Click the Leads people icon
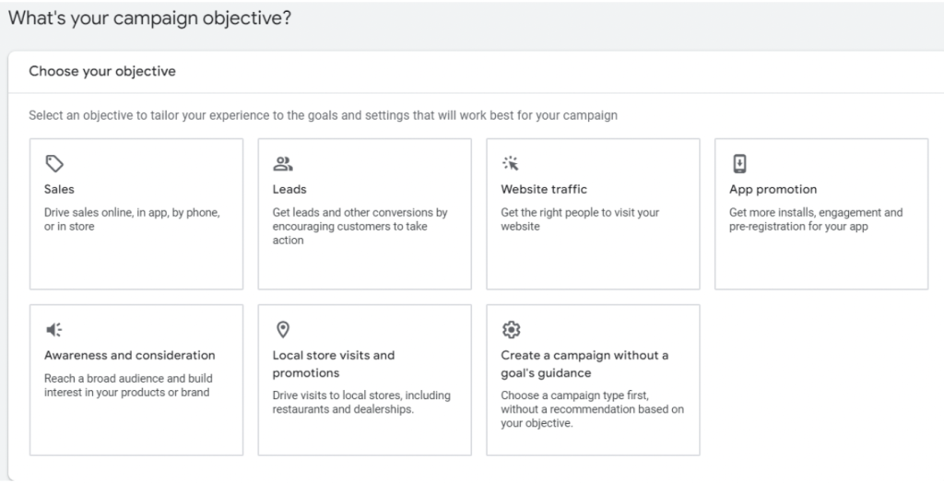Screen dimensions: 944x483 pos(283,164)
